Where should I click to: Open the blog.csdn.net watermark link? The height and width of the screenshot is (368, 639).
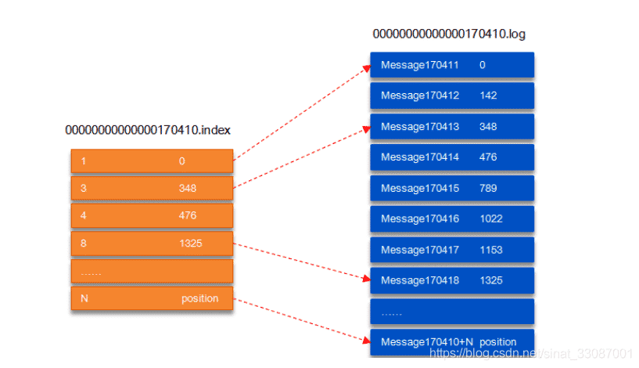tap(531, 353)
